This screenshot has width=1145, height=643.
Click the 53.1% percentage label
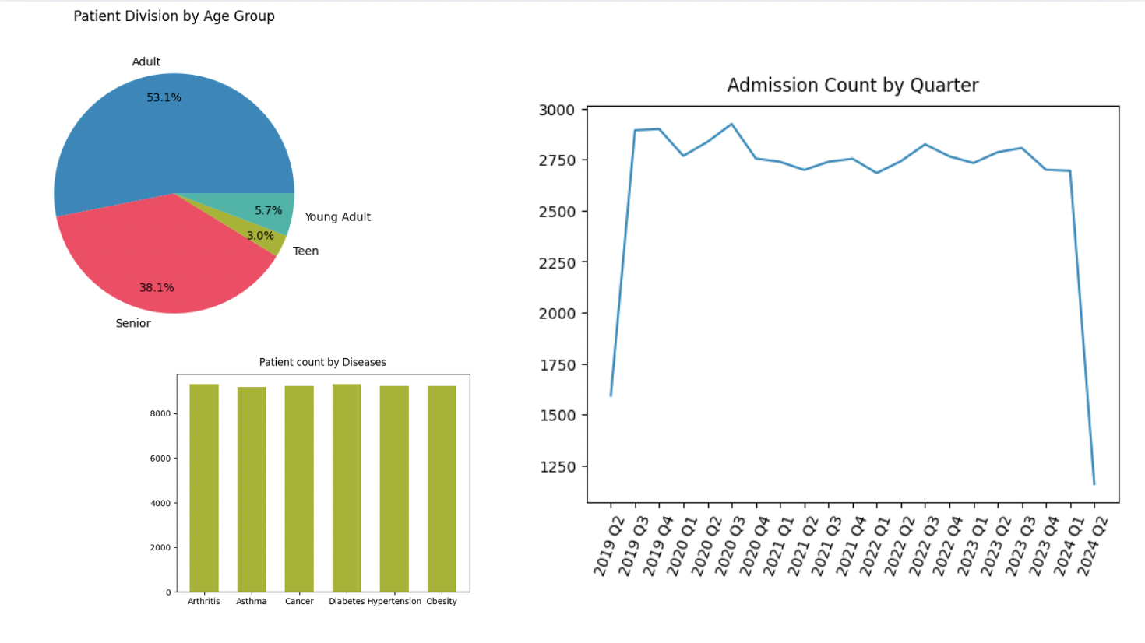tap(164, 97)
